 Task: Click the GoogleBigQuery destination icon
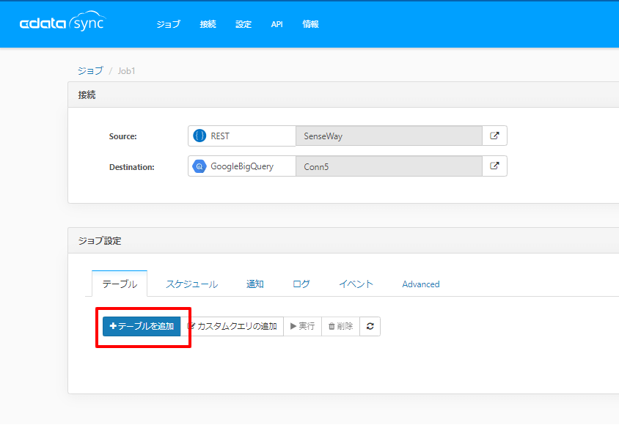[x=199, y=166]
